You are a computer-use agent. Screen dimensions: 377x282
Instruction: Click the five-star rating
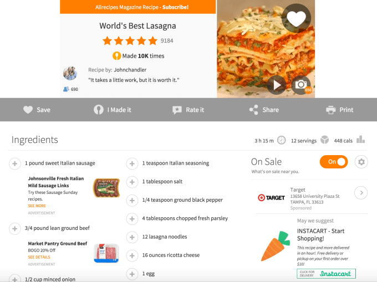click(130, 41)
